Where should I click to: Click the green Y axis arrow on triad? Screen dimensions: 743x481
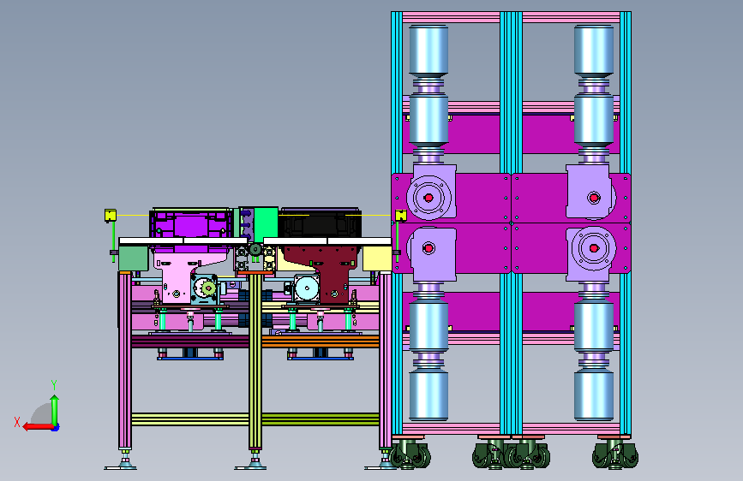pos(55,410)
